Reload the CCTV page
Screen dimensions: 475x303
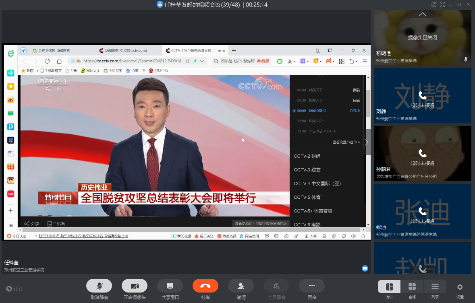pos(47,61)
